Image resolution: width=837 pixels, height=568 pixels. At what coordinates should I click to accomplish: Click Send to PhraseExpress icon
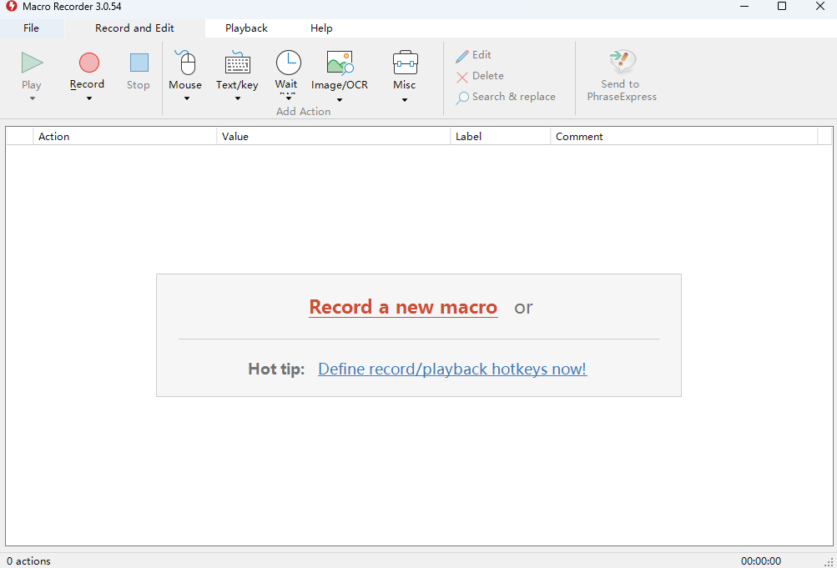pyautogui.click(x=622, y=62)
